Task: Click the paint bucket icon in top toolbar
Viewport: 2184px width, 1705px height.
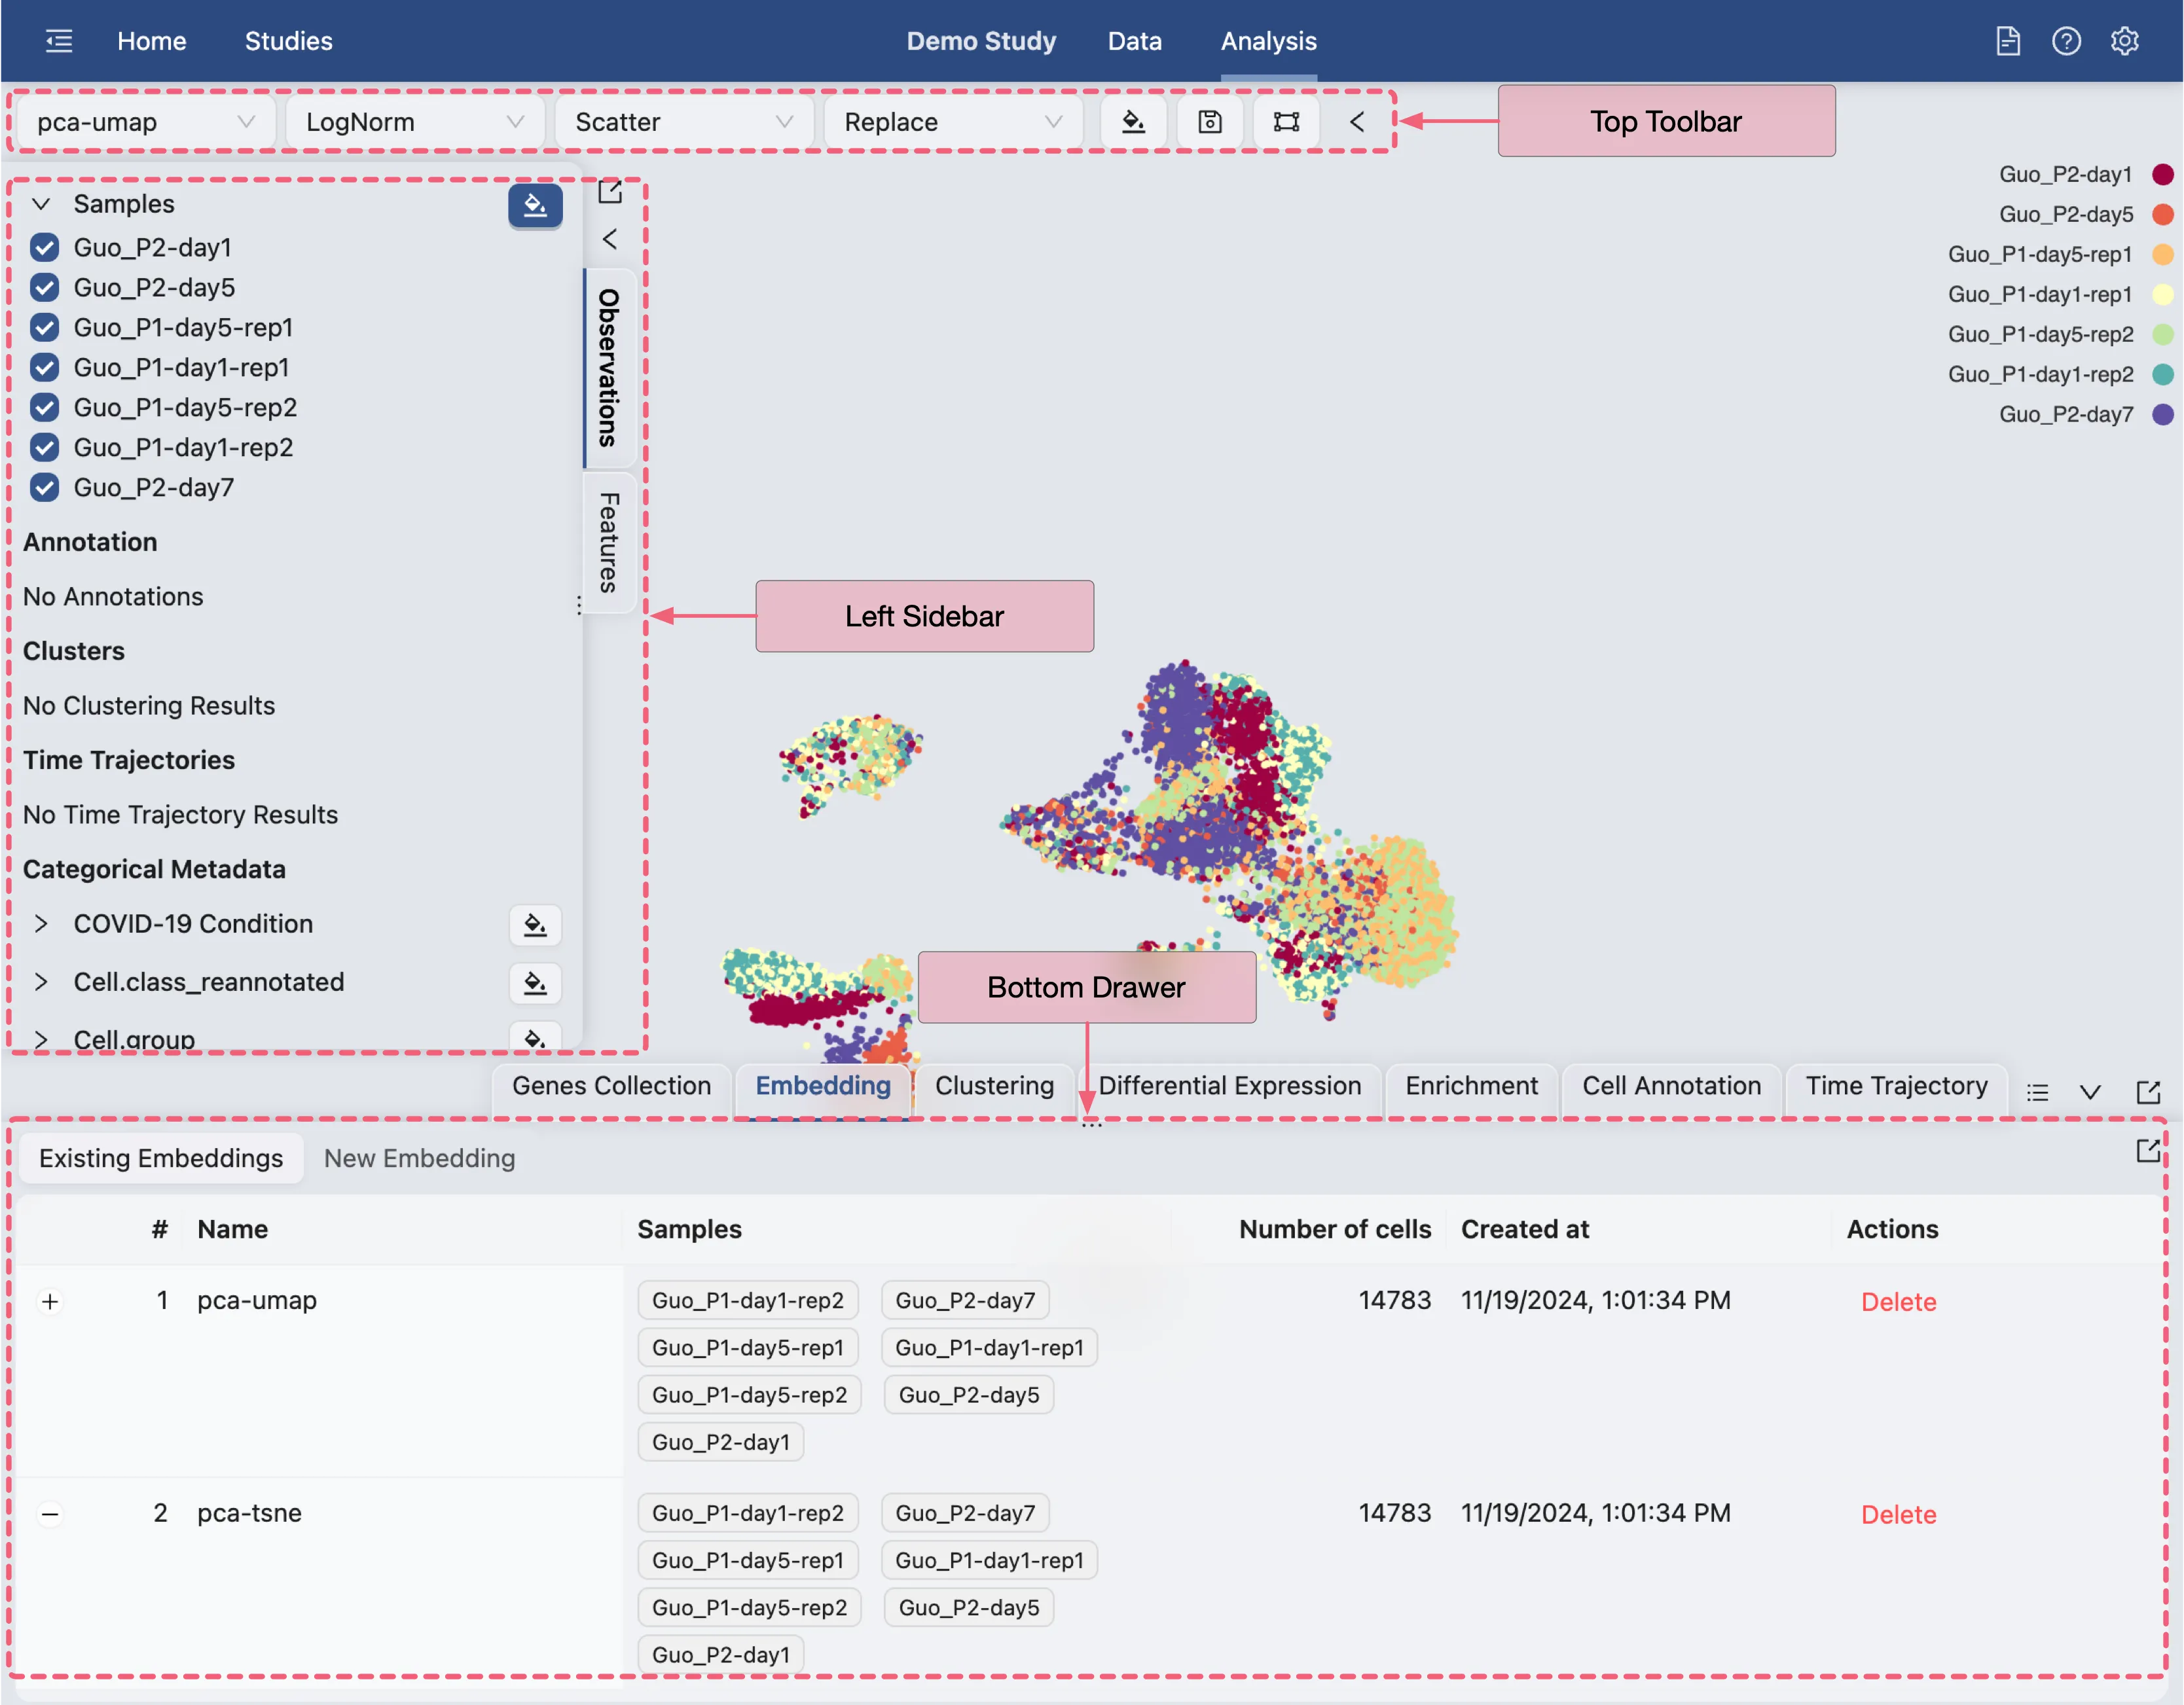Action: point(1133,122)
